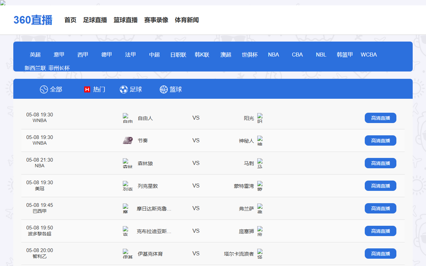Click the 弗兰萨 team logo image
This screenshot has height=266, width=426.
(x=260, y=208)
